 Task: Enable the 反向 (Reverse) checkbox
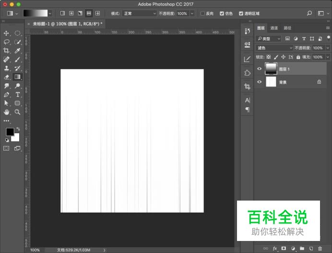(202, 13)
